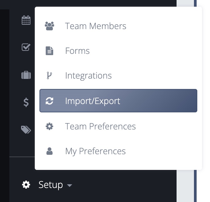
Task: Click the checkbox tasks sidebar icon
Action: pos(26,47)
